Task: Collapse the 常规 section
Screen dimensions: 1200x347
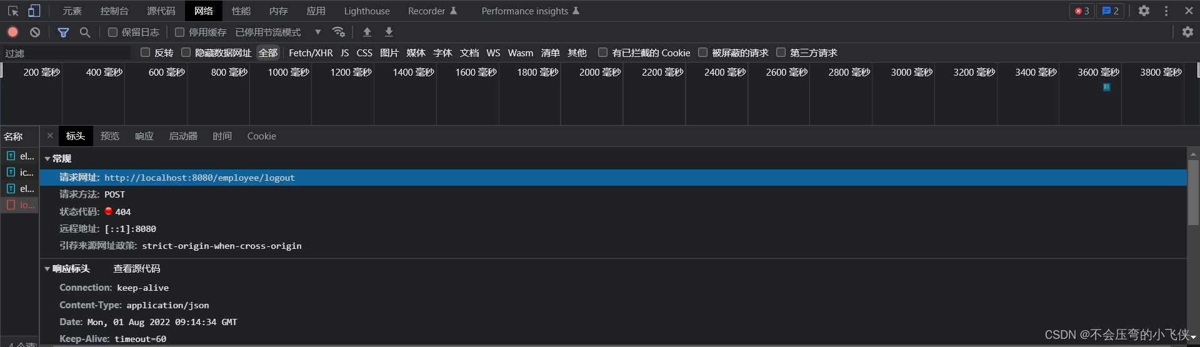Action: click(x=47, y=159)
